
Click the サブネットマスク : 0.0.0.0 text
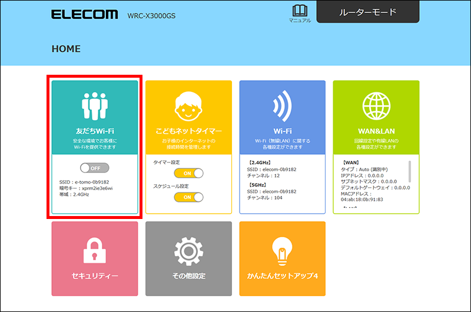point(369,182)
